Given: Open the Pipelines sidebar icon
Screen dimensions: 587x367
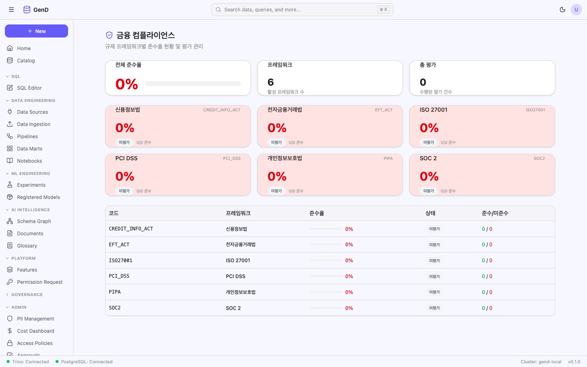Looking at the screenshot, I should coord(10,136).
